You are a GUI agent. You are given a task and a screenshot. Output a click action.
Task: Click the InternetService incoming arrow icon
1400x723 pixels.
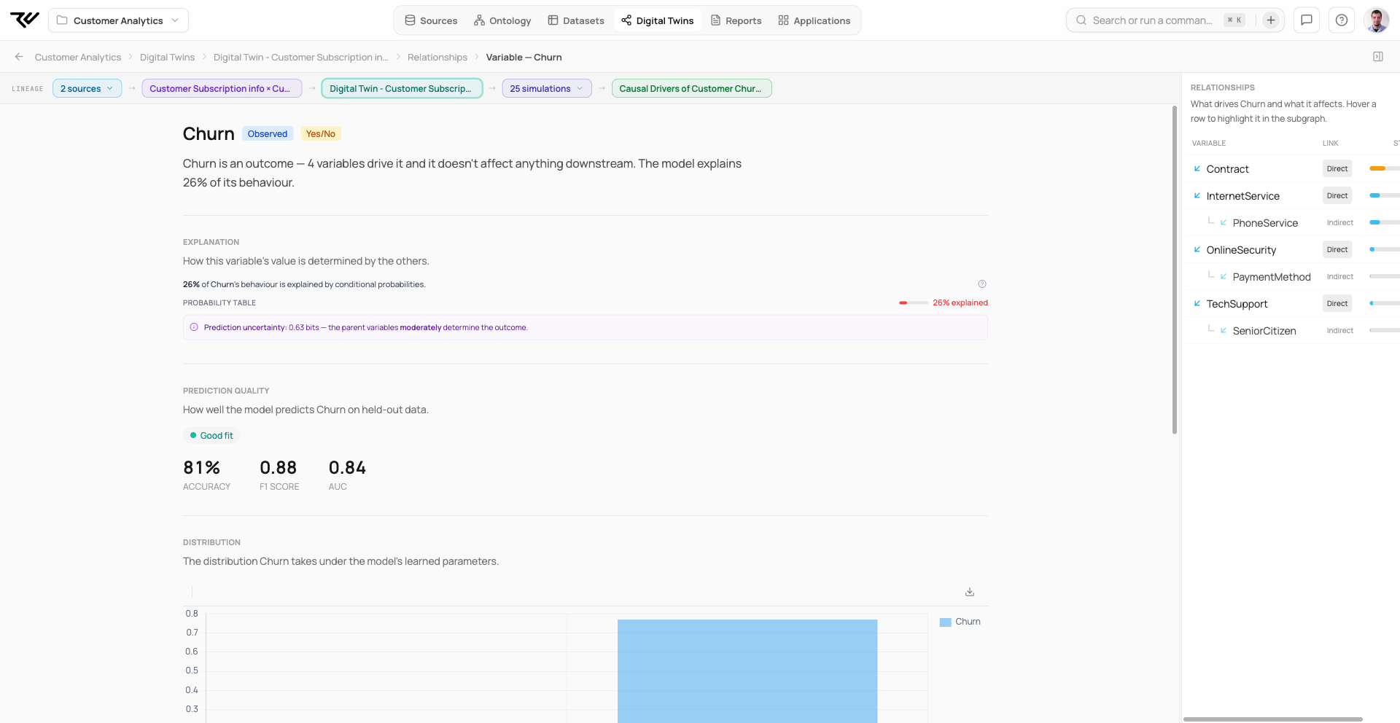coord(1197,195)
